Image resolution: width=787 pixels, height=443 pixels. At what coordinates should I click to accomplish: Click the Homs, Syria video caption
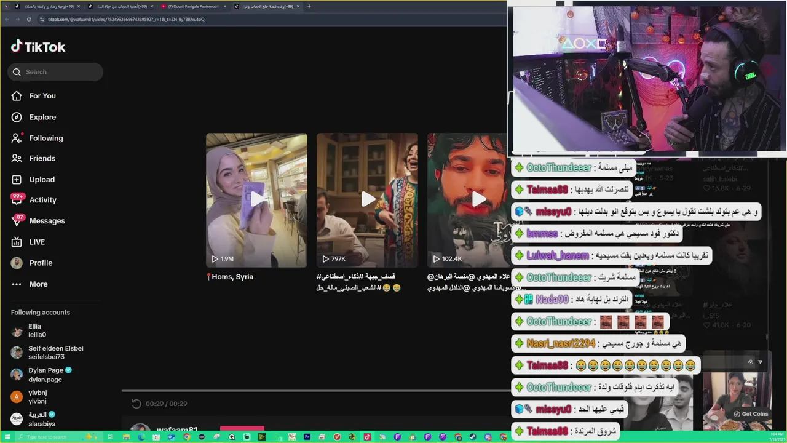230,277
